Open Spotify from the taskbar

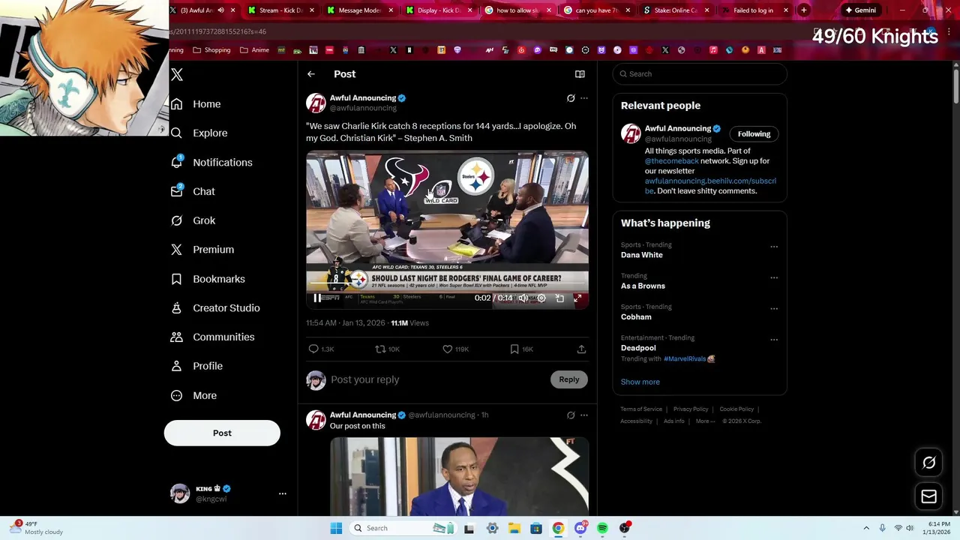(602, 528)
